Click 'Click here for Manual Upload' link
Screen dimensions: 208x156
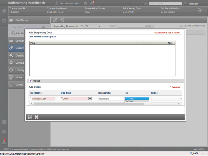42,37
